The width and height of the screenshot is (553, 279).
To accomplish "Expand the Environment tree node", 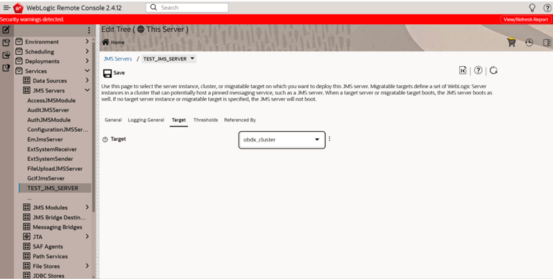I will click(x=87, y=41).
